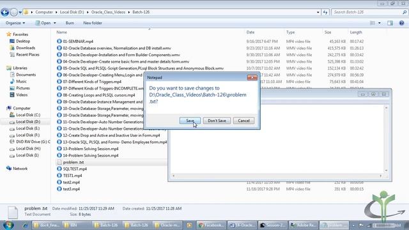Sort by Date column header
The width and height of the screenshot is (409, 230).
click(250, 33)
